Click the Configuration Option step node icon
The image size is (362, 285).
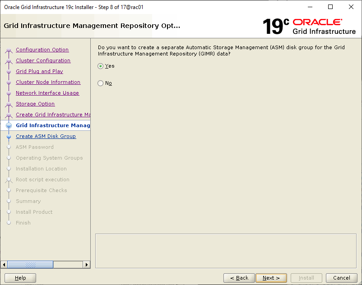coord(9,50)
